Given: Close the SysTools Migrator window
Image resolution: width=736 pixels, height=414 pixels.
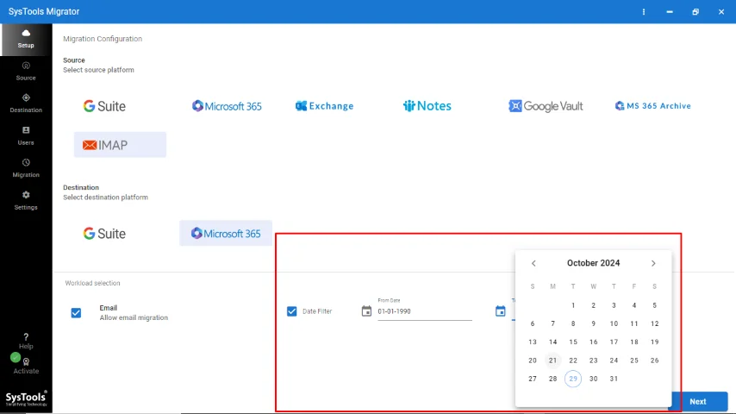Looking at the screenshot, I should (x=721, y=12).
